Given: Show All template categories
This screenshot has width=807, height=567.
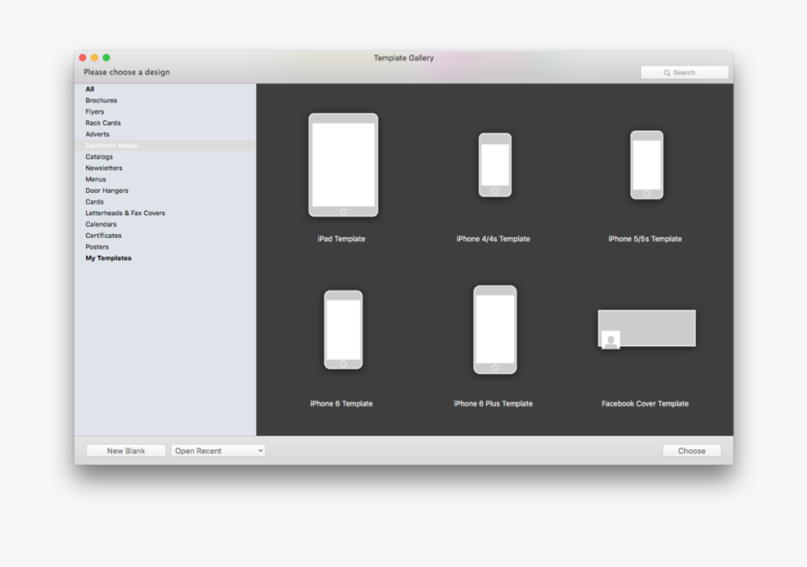Looking at the screenshot, I should [x=90, y=89].
